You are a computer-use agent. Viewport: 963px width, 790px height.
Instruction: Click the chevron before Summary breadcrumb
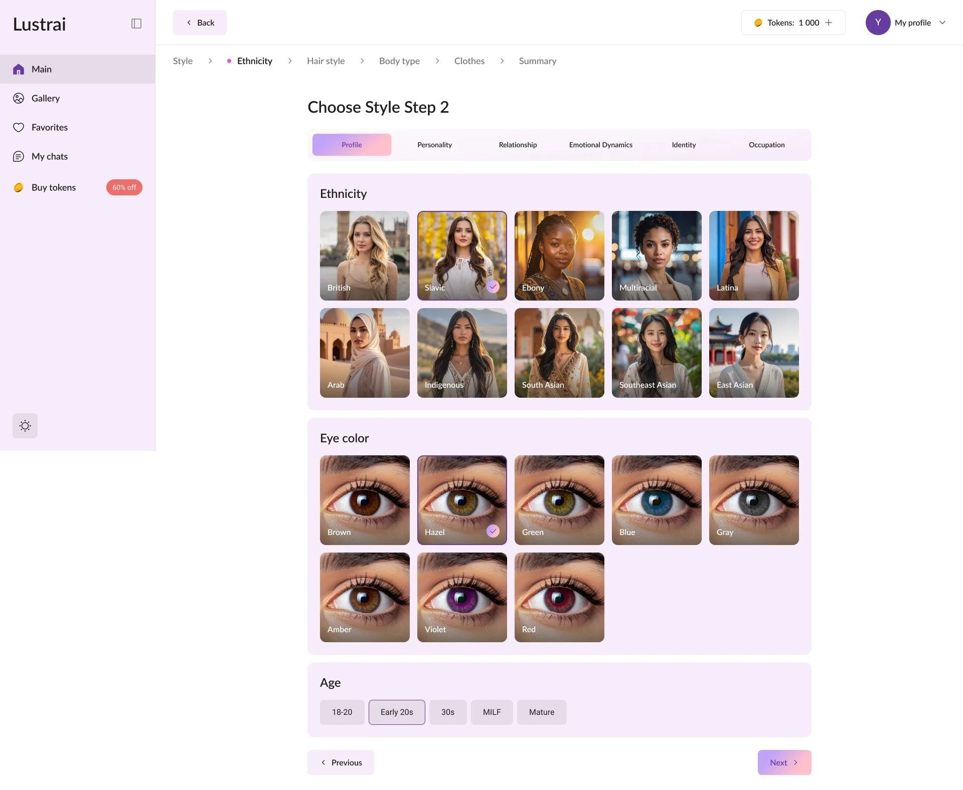click(x=502, y=61)
